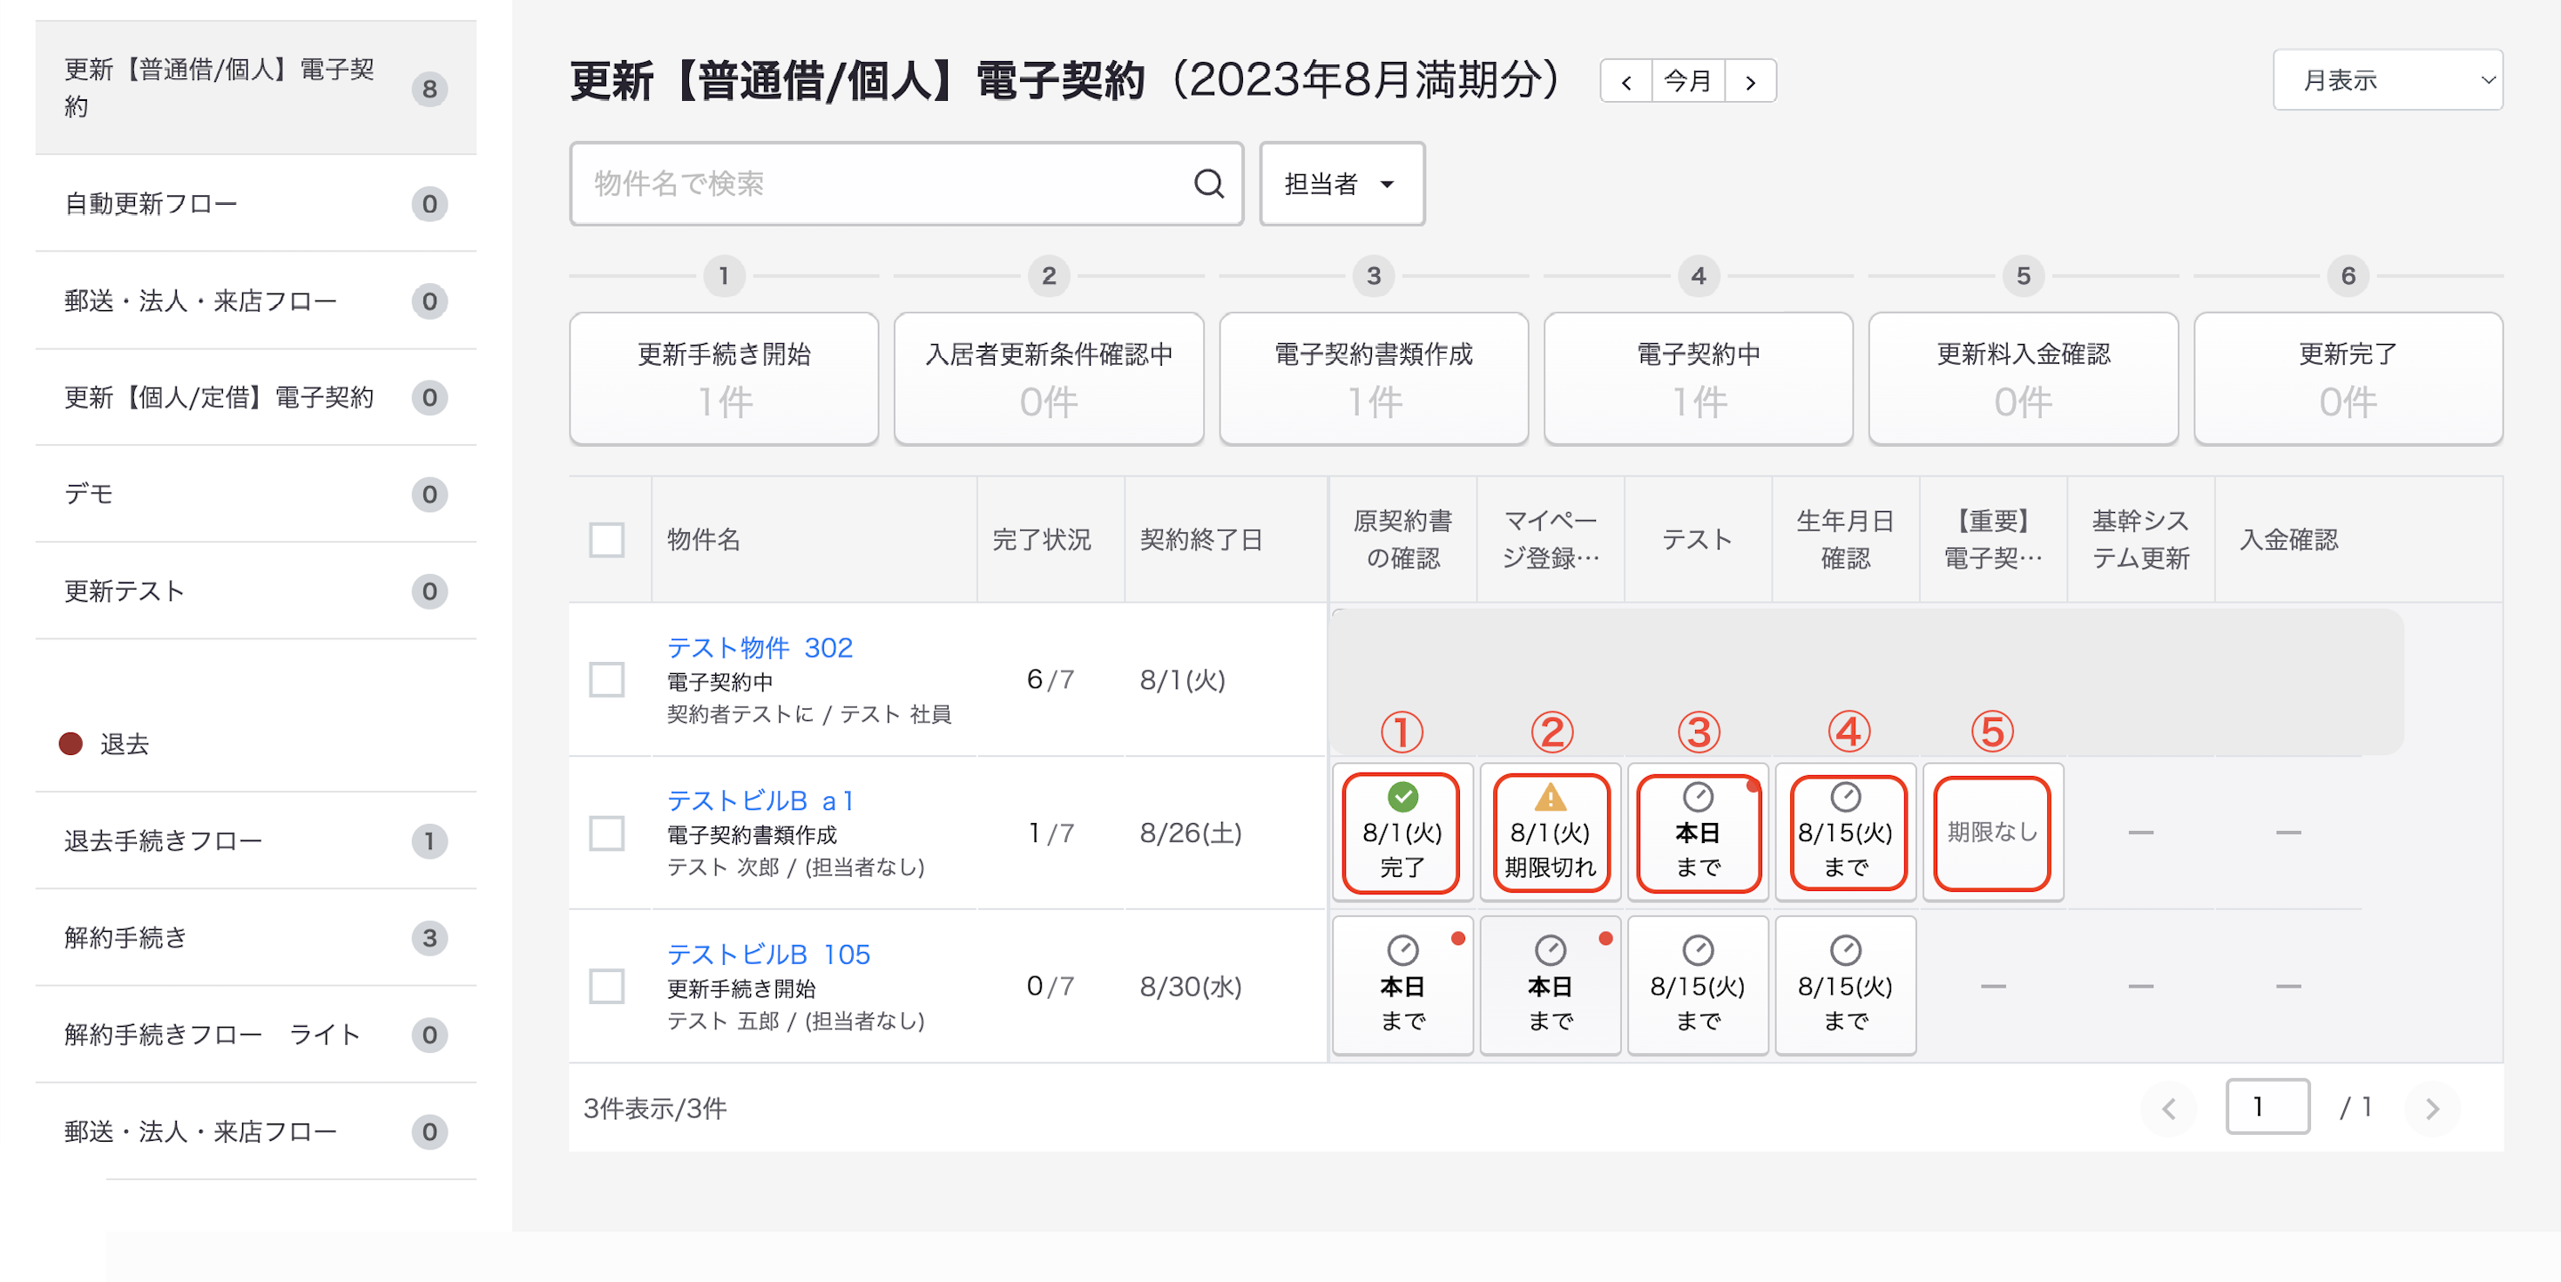Filter by step 更新料入金確認 0件
The image size is (2561, 1282).
2024,378
